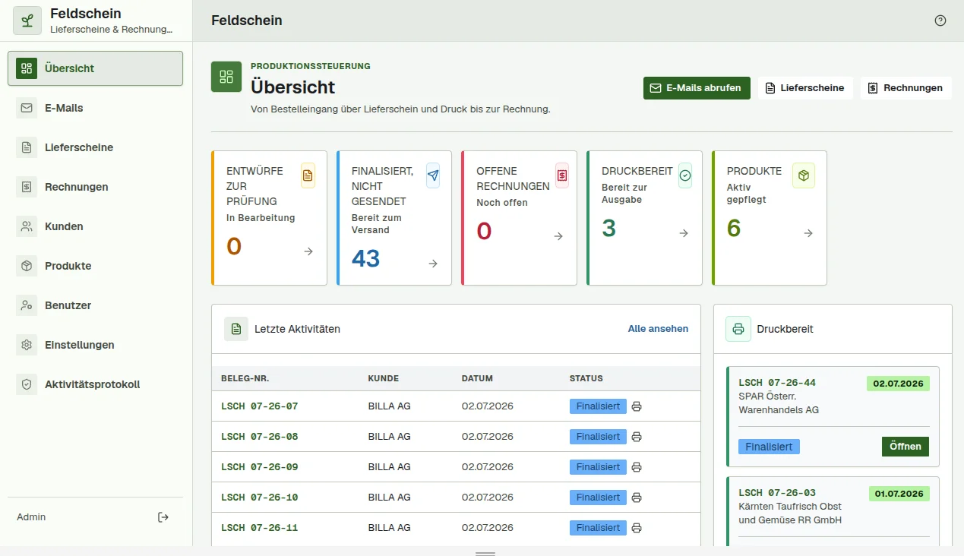The image size is (964, 556).
Task: Click Öffnen for LSCH 07-26-44
Action: [x=906, y=447]
